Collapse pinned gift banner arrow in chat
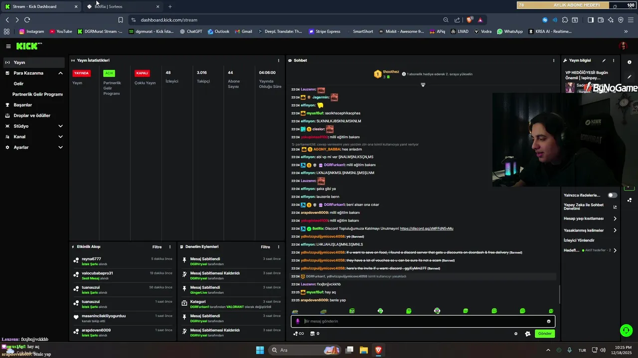 click(423, 85)
